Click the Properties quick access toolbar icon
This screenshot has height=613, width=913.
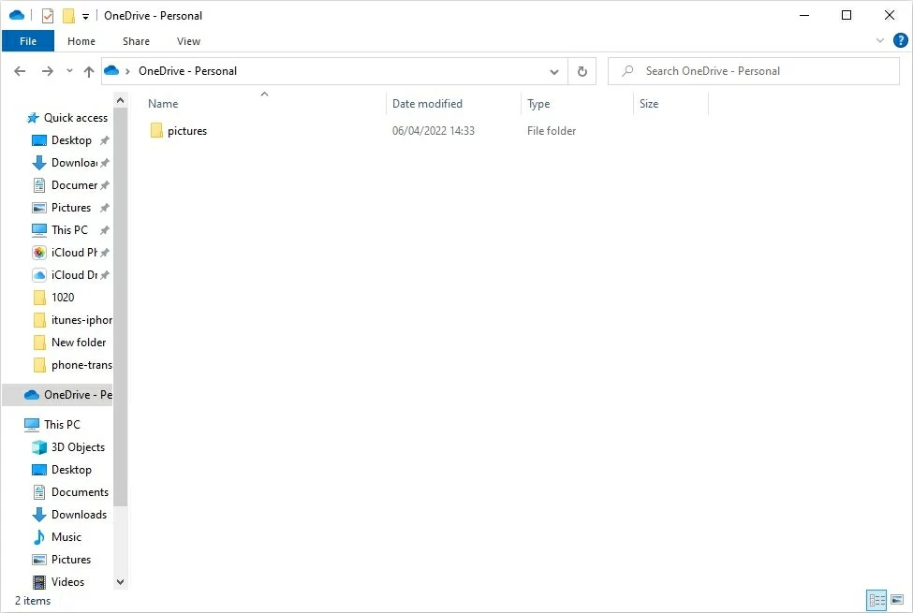click(x=48, y=16)
